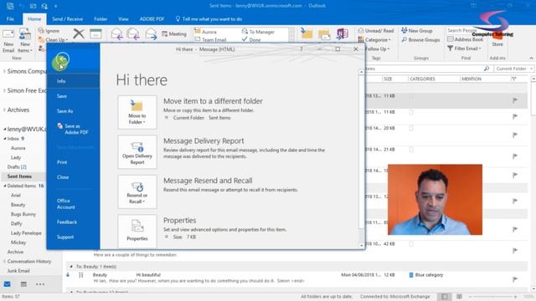Open Office Account page
The height and width of the screenshot is (301, 536).
66,204
